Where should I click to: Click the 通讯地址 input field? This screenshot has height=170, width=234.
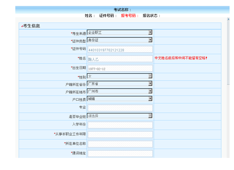click(x=120, y=153)
